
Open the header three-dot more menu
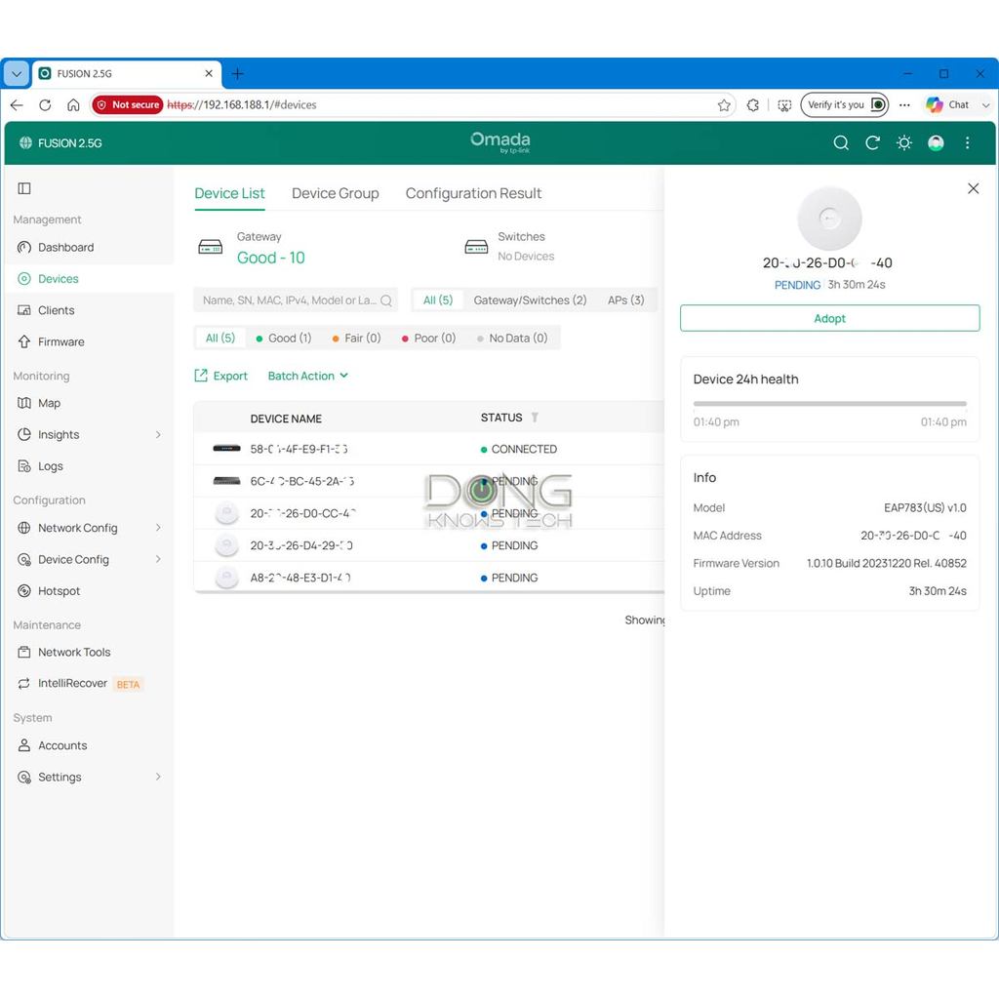point(967,142)
